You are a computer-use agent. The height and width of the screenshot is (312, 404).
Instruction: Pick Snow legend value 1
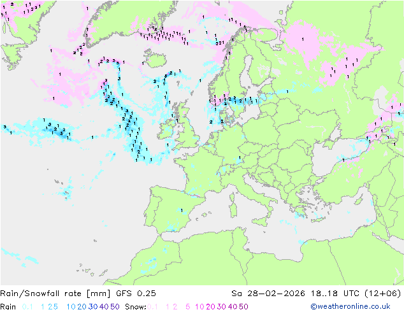pos(168,307)
